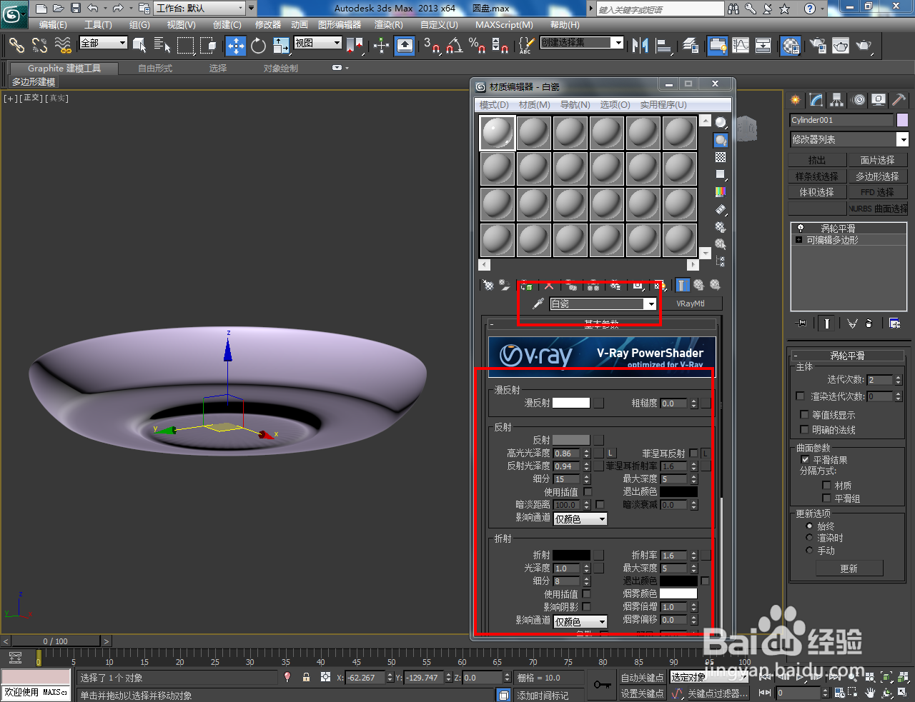Click the Render Production teapot icon
This screenshot has height=702, width=915.
(864, 46)
